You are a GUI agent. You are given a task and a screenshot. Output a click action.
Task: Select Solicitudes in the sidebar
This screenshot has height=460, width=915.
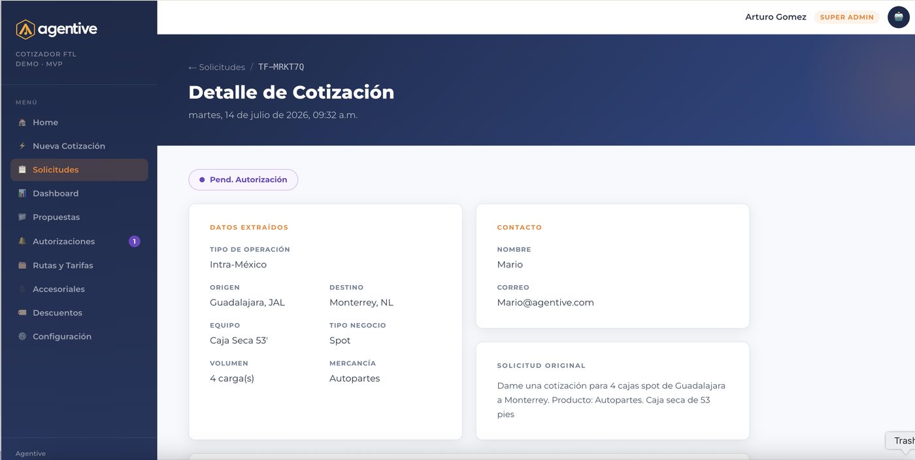(79, 170)
